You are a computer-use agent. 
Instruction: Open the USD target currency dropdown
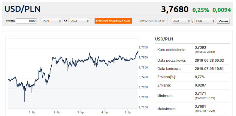[x=80, y=21]
